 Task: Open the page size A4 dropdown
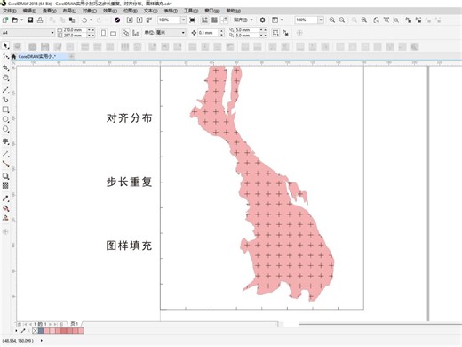[52, 33]
